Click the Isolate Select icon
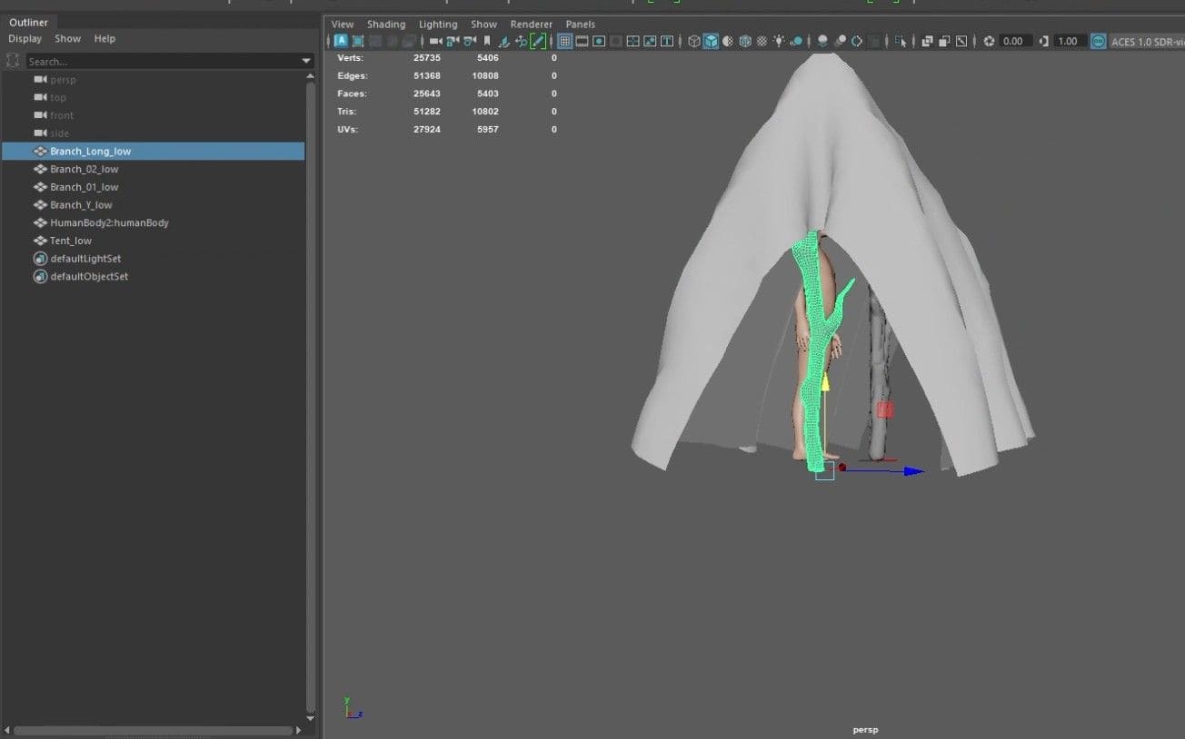The image size is (1185, 739). (901, 41)
